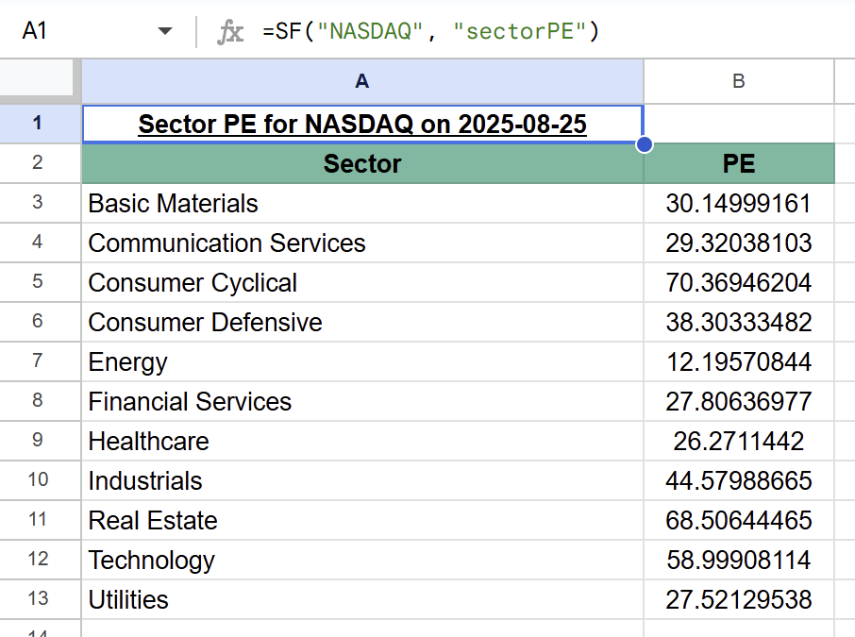Select the Energy PE value cell
Screen dimensions: 855x637
click(738, 361)
